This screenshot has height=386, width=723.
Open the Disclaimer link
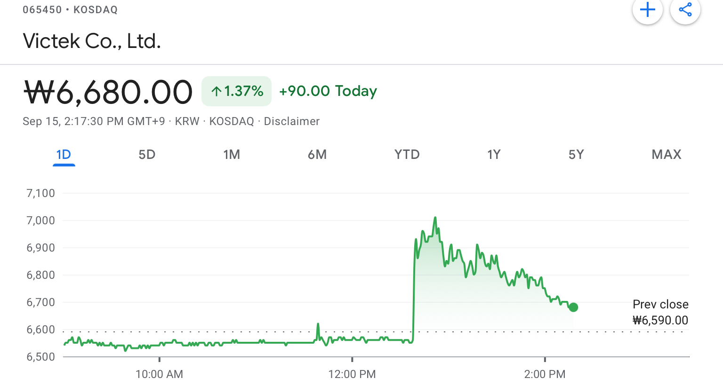pos(291,121)
